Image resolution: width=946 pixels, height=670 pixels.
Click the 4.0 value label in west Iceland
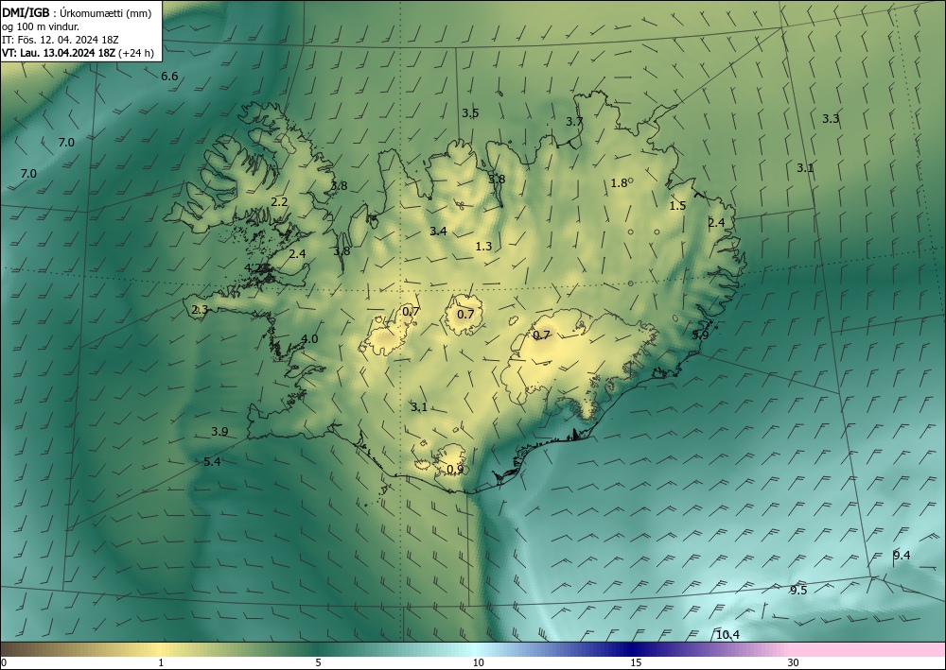tap(309, 339)
